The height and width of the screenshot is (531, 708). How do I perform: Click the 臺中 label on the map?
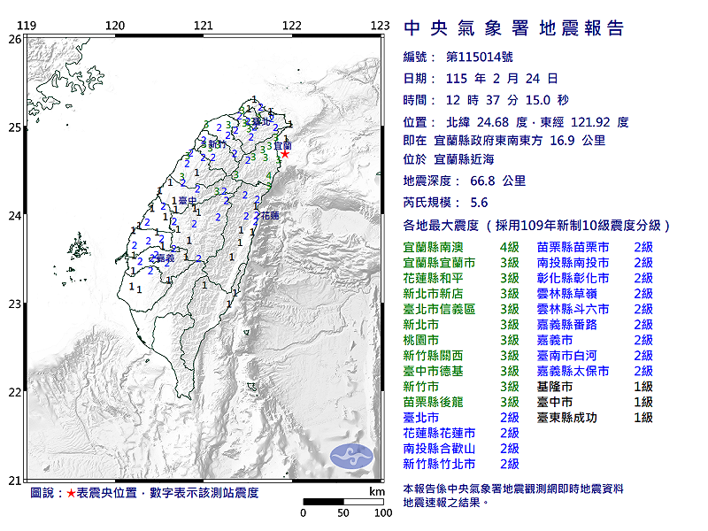187,202
